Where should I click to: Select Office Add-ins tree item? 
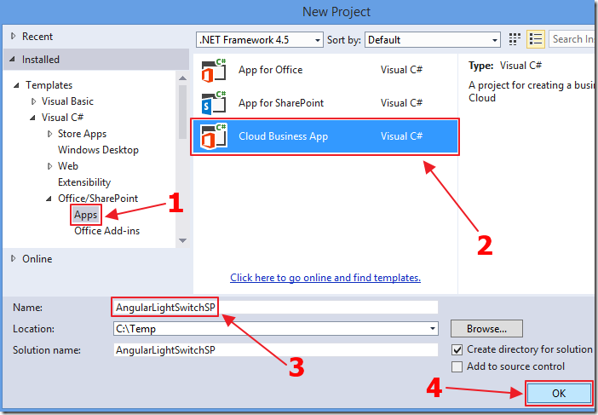pos(106,231)
